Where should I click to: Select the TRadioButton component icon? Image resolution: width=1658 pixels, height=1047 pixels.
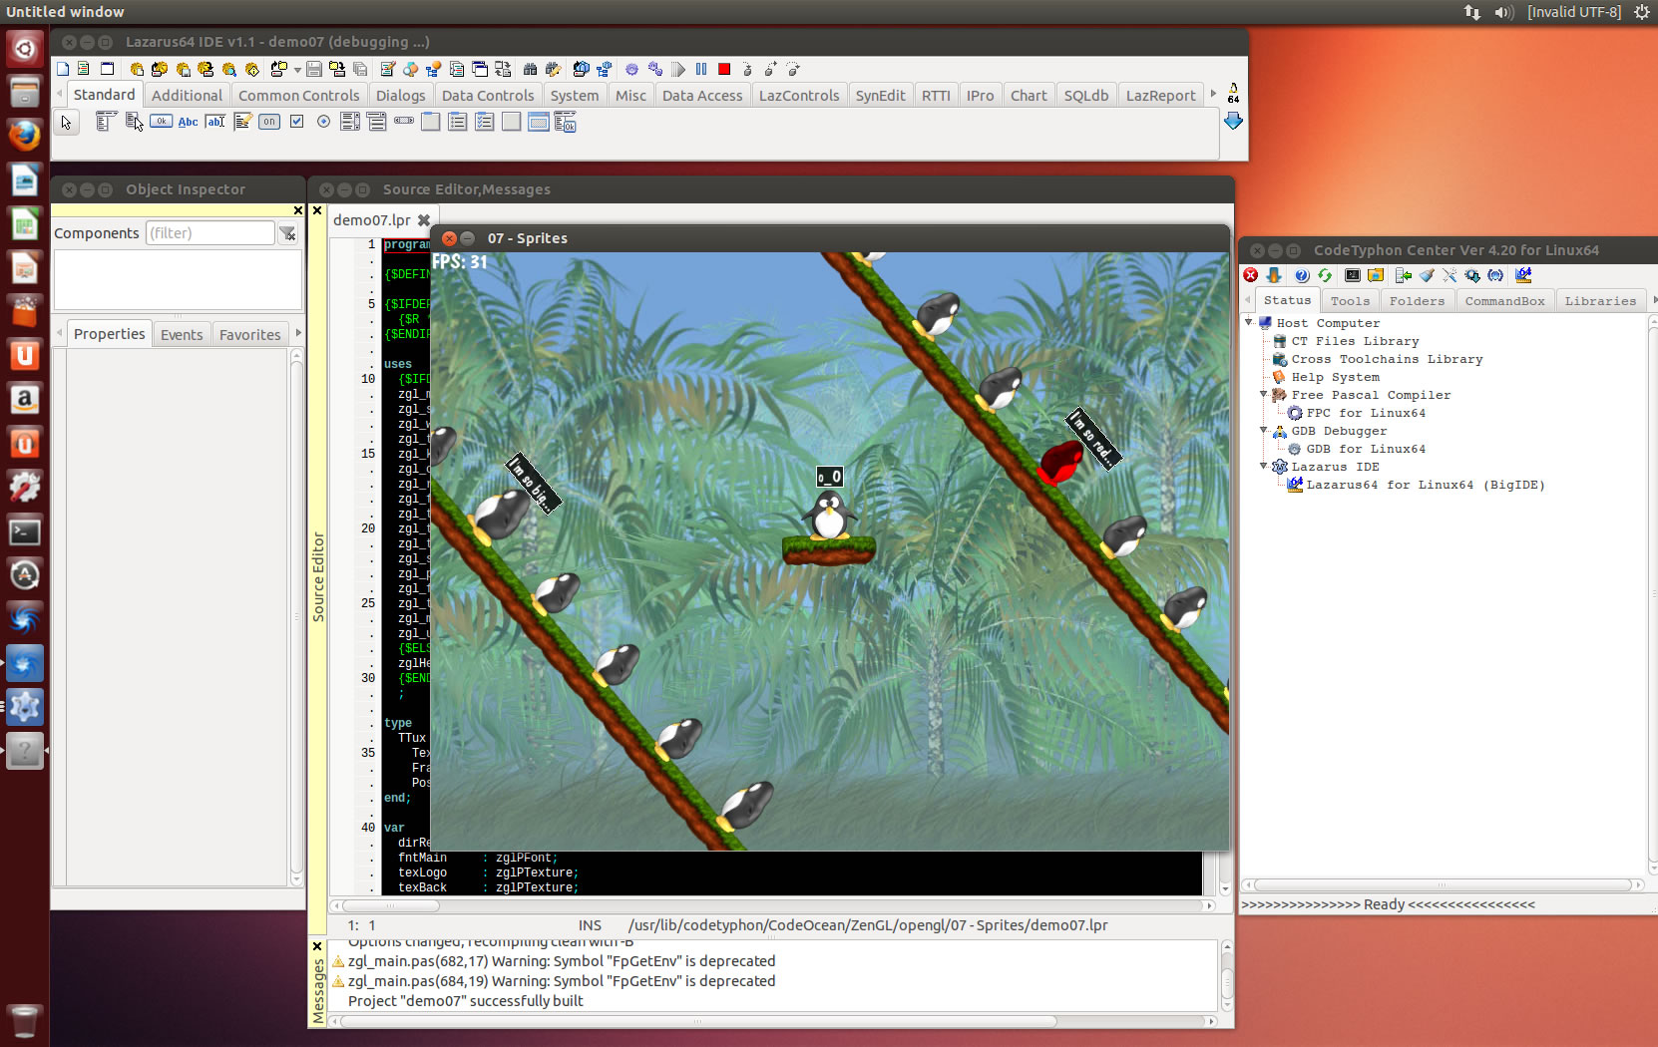(323, 122)
